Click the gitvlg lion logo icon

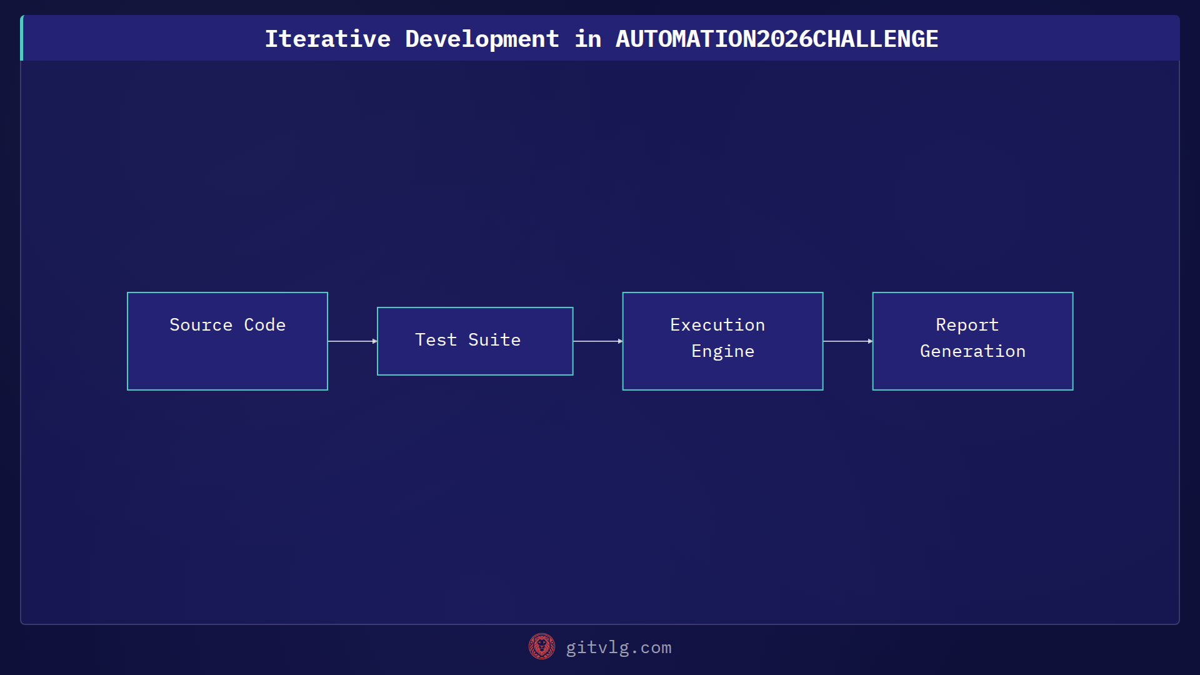coord(542,647)
